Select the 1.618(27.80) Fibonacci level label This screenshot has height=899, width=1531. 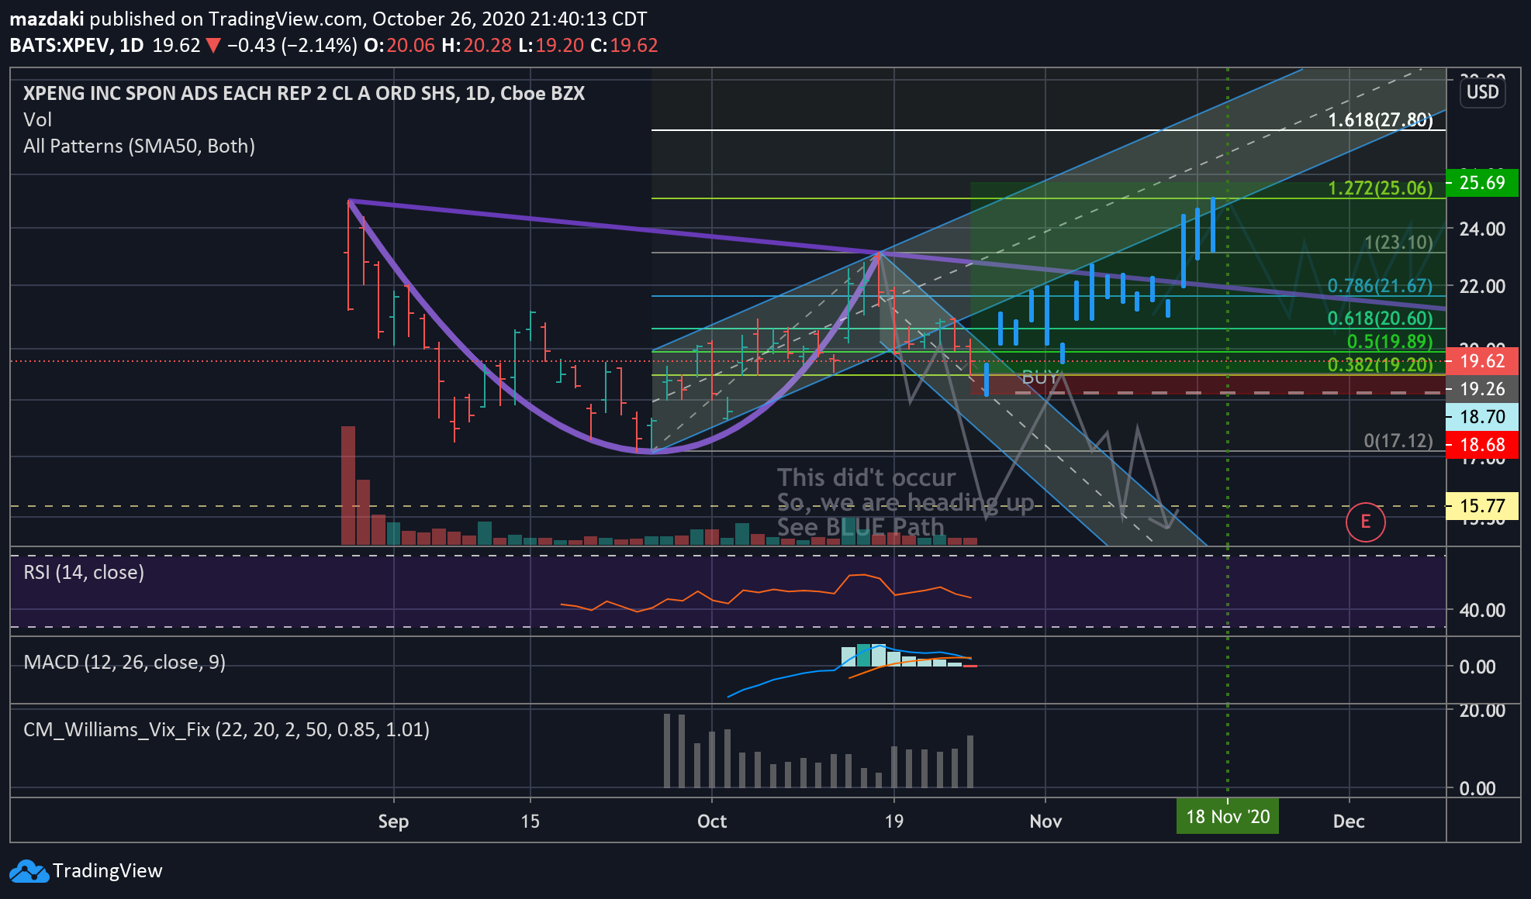[x=1381, y=120]
